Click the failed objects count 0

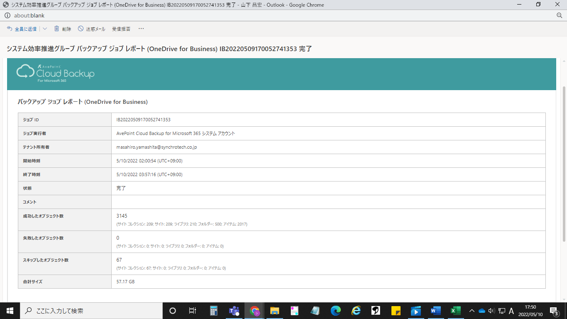[x=118, y=238]
